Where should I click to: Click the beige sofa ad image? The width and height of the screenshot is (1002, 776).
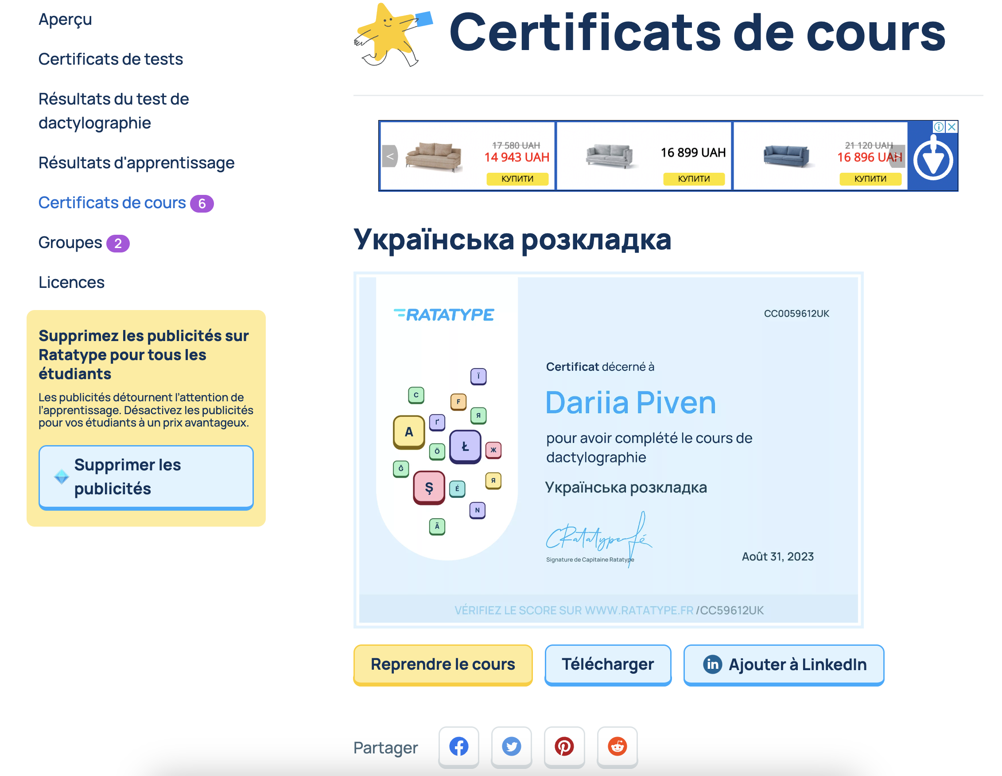coord(434,157)
